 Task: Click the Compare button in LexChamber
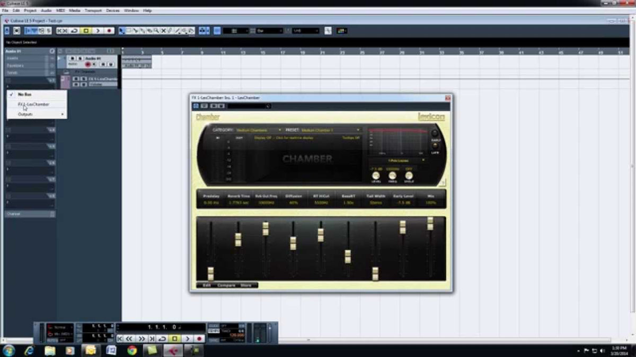[226, 285]
